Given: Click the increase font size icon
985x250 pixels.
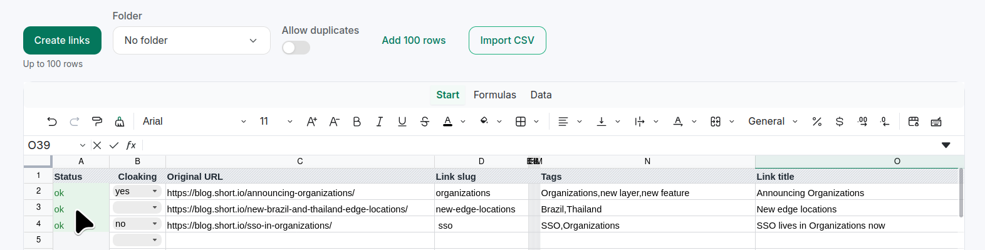Looking at the screenshot, I should click(311, 122).
